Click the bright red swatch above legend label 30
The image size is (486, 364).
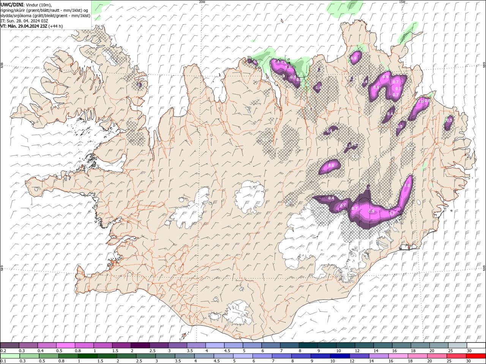point(475,356)
